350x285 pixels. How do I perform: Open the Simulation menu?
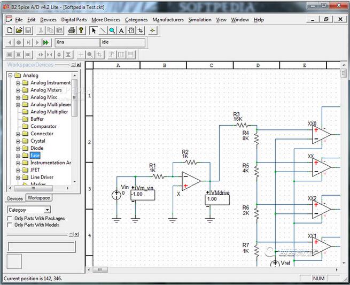pos(199,20)
